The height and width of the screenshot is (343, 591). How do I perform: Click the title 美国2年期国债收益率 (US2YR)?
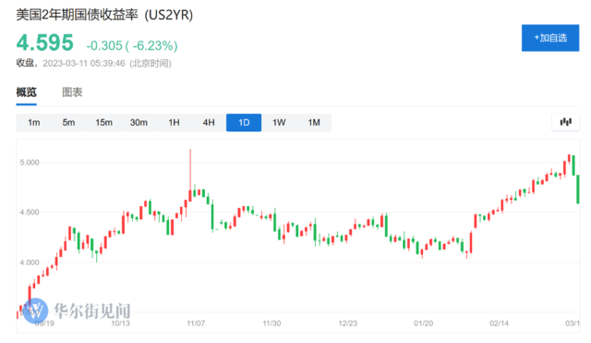pos(104,15)
